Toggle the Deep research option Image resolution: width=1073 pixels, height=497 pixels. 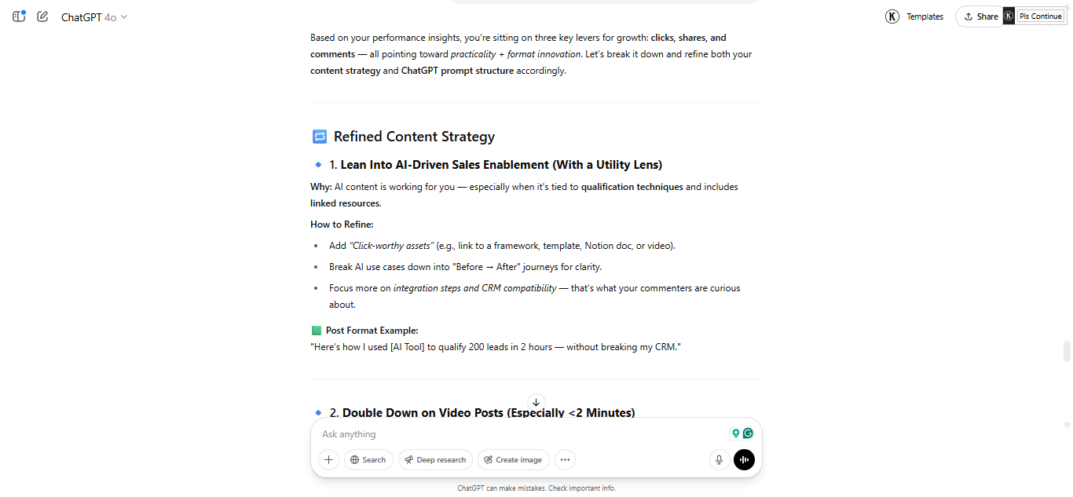click(434, 460)
